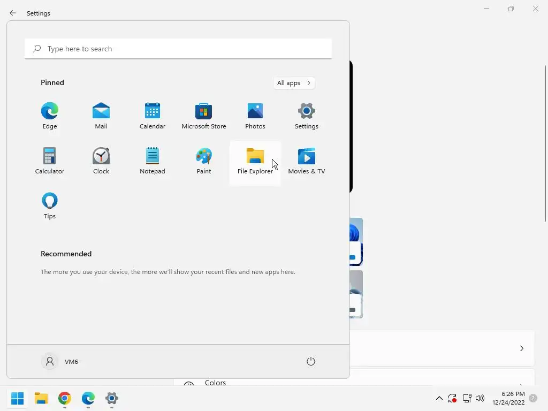Launch Microsoft Store from pinned apps
Viewport: 548px width, 411px height.
(x=204, y=116)
